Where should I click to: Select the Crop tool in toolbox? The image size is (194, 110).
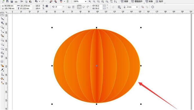pos(2,23)
